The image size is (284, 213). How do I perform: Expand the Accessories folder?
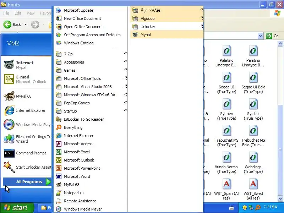[91, 62]
